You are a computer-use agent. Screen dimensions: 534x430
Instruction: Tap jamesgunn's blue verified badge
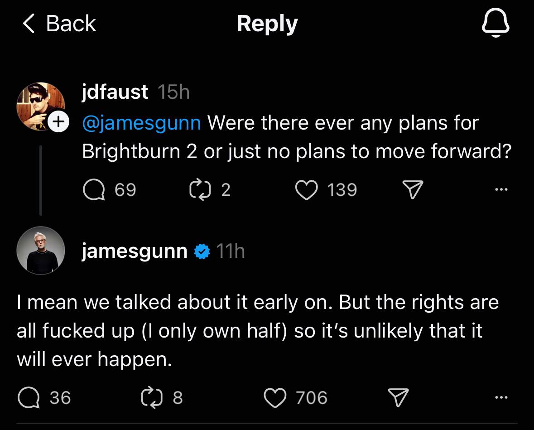pyautogui.click(x=202, y=251)
